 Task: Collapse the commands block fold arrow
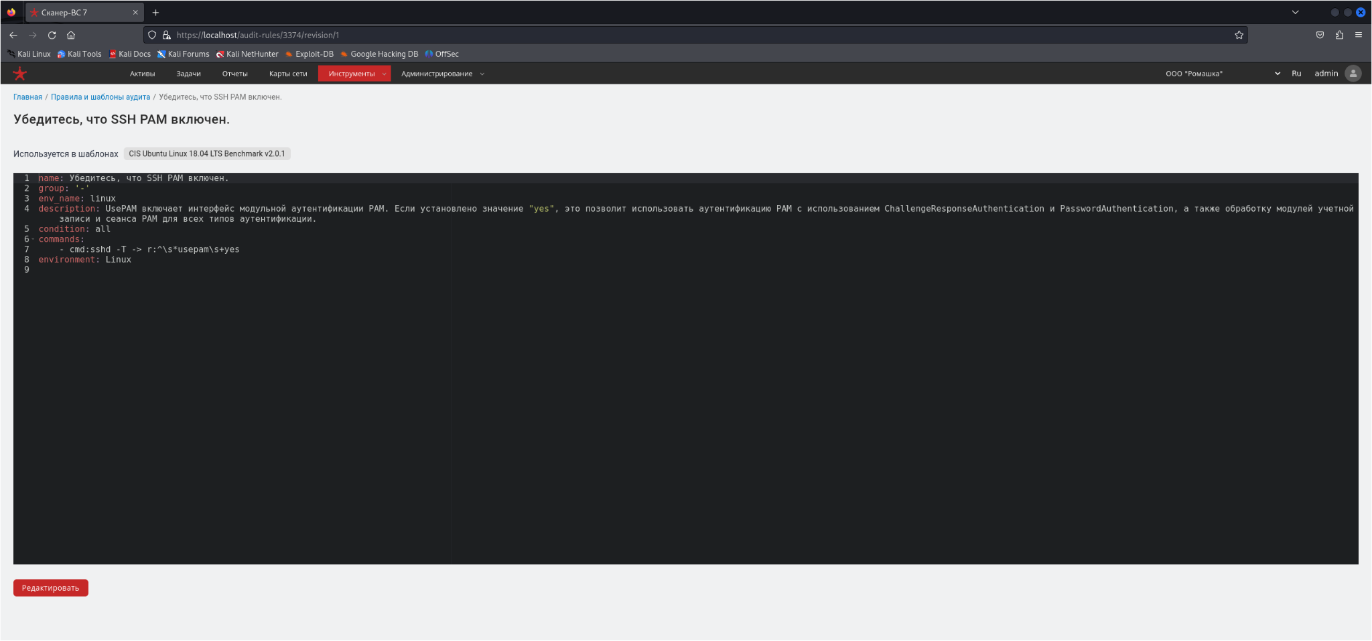tap(33, 239)
